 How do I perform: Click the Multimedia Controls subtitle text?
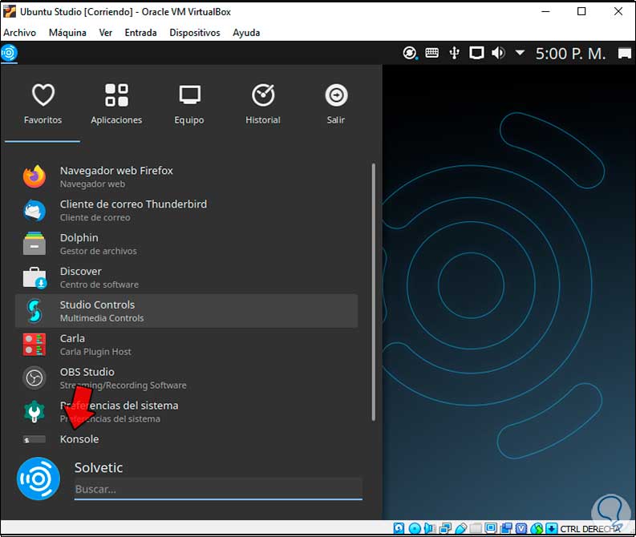[102, 318]
